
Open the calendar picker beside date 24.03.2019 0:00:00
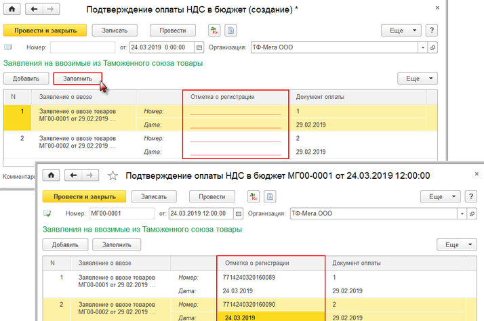coord(199,47)
